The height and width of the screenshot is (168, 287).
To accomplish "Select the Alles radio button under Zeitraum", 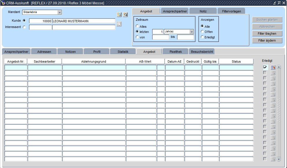I will (137, 27).
